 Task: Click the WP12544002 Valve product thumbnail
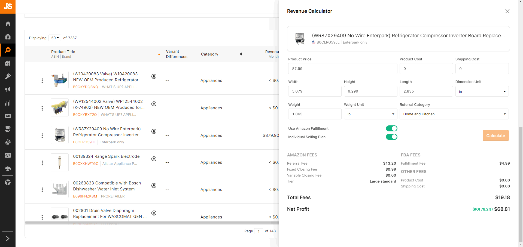coord(60,107)
